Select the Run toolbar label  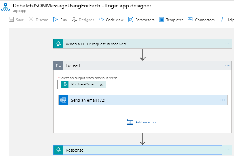[x=64, y=20]
